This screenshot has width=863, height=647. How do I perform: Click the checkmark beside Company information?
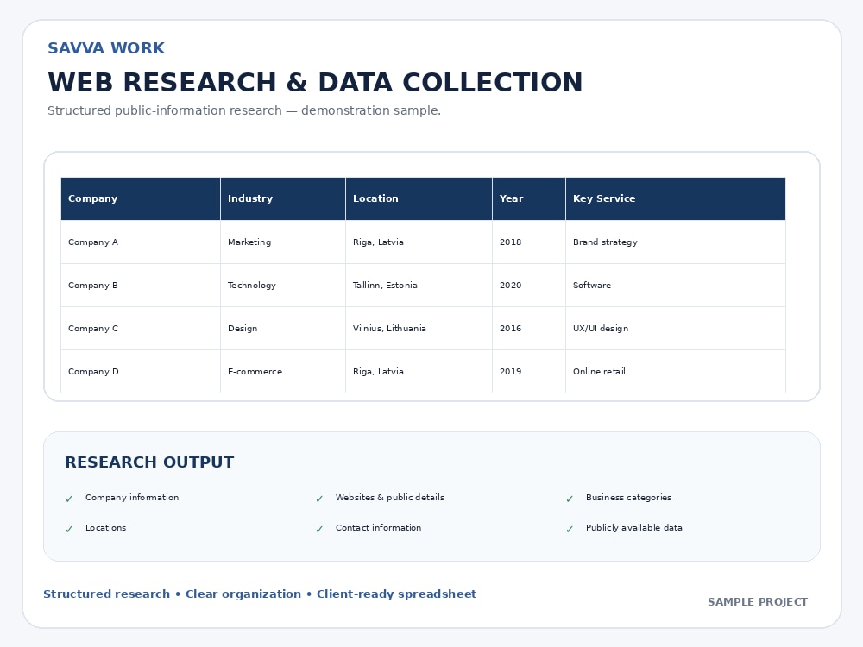pyautogui.click(x=69, y=499)
